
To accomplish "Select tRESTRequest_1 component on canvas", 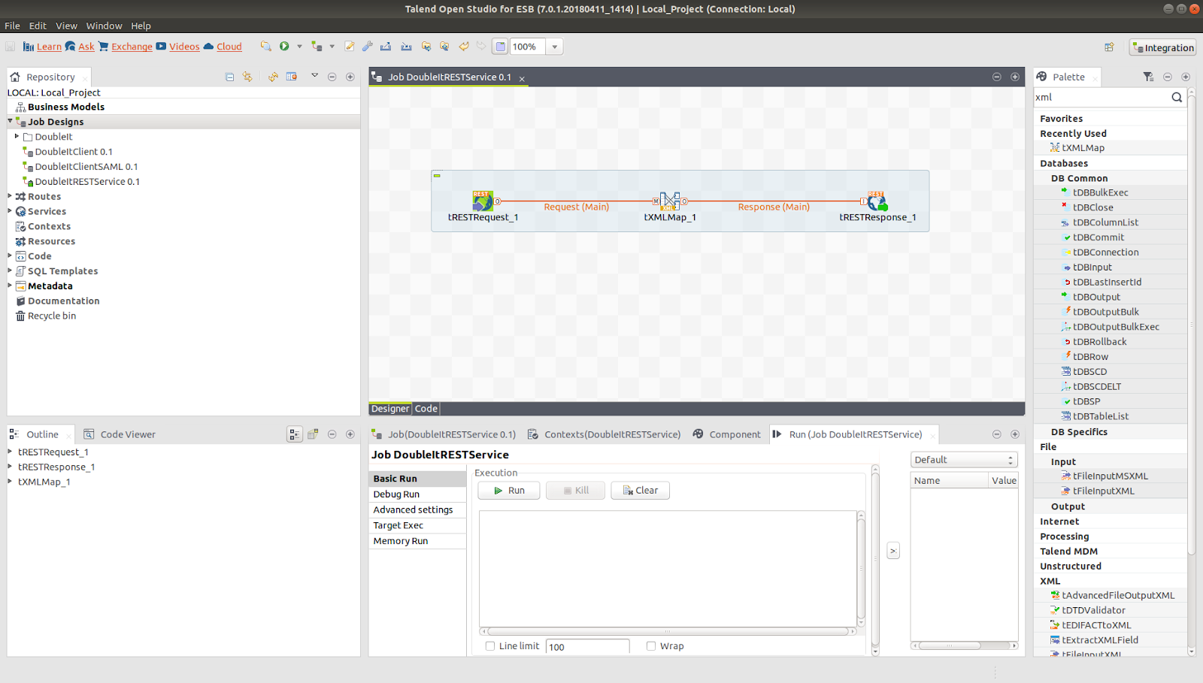I will 483,201.
